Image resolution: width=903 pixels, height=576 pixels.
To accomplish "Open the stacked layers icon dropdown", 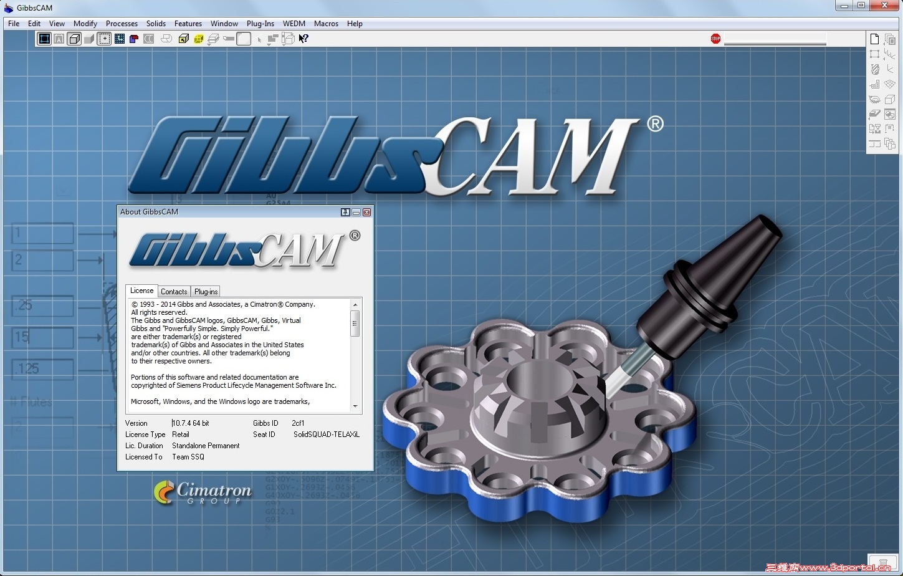I will (213, 39).
